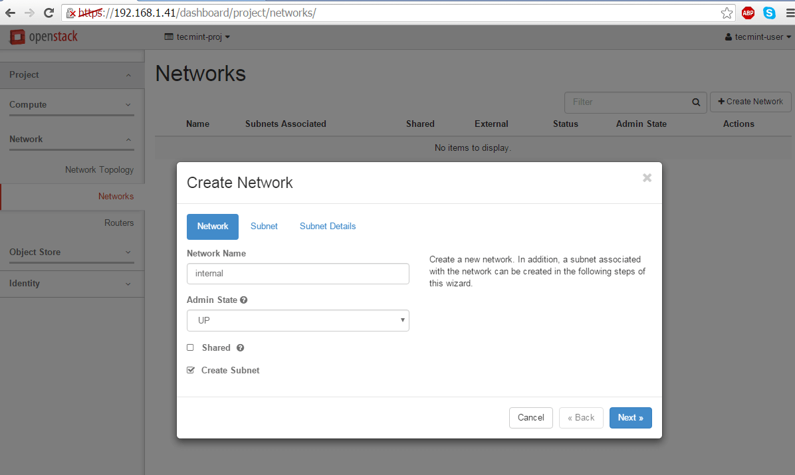This screenshot has width=795, height=475.
Task: Click the Admin State help icon
Action: [244, 300]
